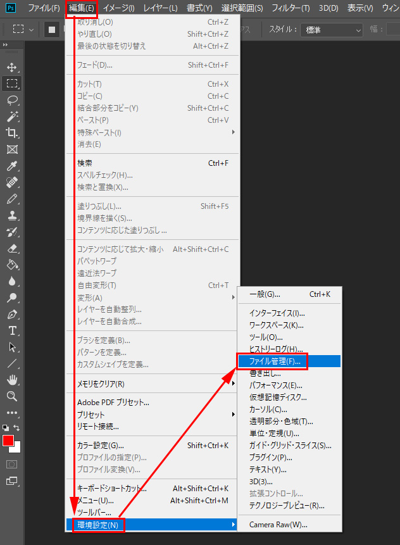400x545 pixels.
Task: Open the 環境設定(N) submenu
Action: tap(153, 525)
